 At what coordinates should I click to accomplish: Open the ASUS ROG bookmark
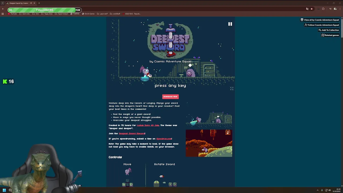coord(131,14)
